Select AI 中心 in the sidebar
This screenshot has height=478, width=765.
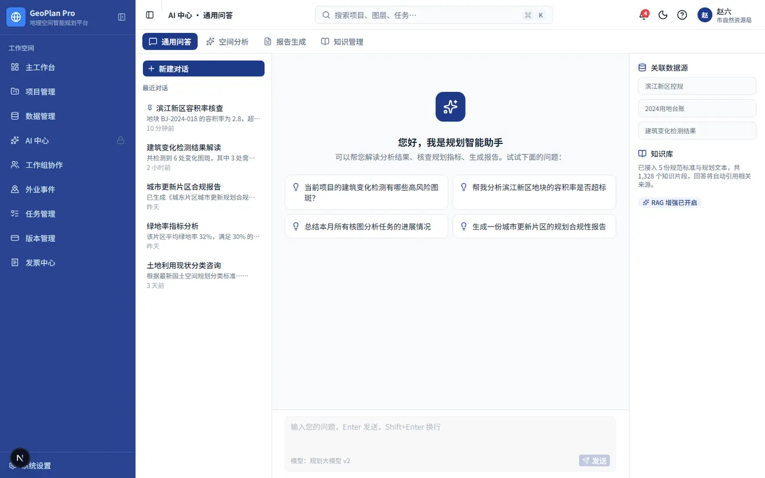click(68, 140)
